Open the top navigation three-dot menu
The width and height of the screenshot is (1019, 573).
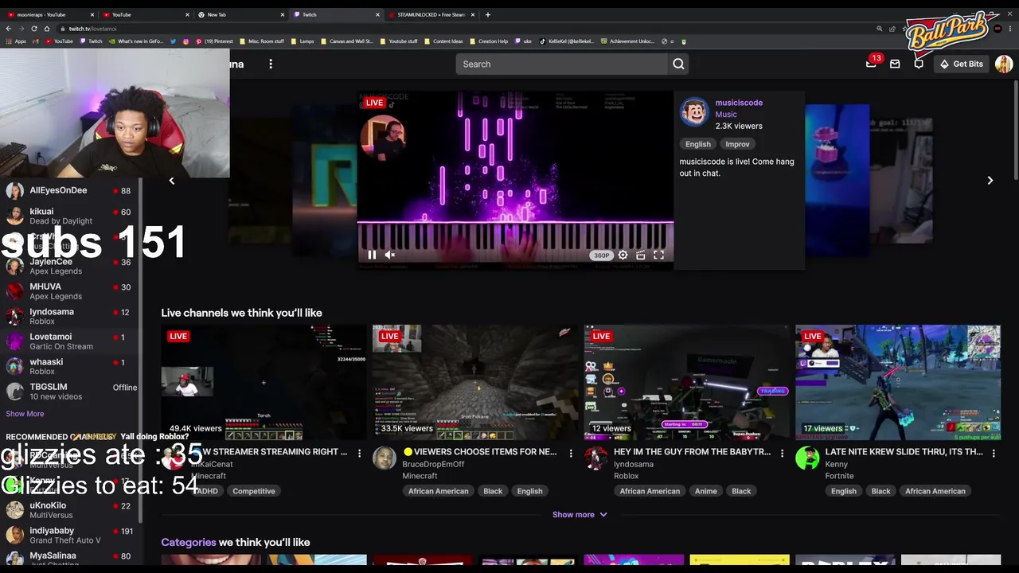(x=271, y=64)
